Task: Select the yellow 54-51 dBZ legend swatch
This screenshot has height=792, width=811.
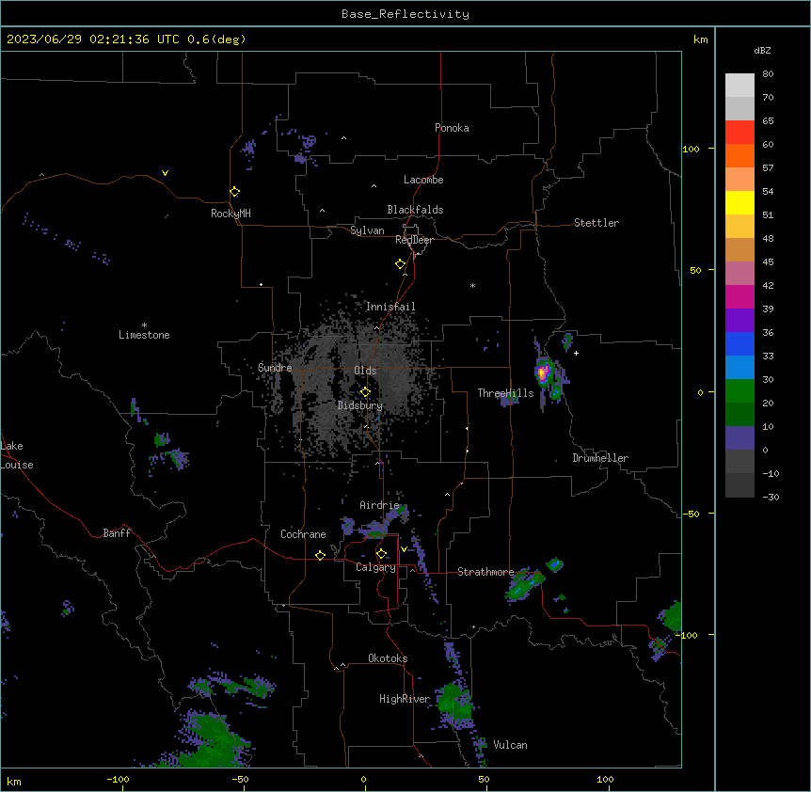Action: coord(739,203)
